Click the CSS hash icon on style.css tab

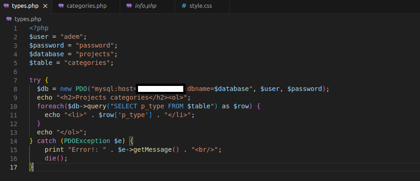184,5
